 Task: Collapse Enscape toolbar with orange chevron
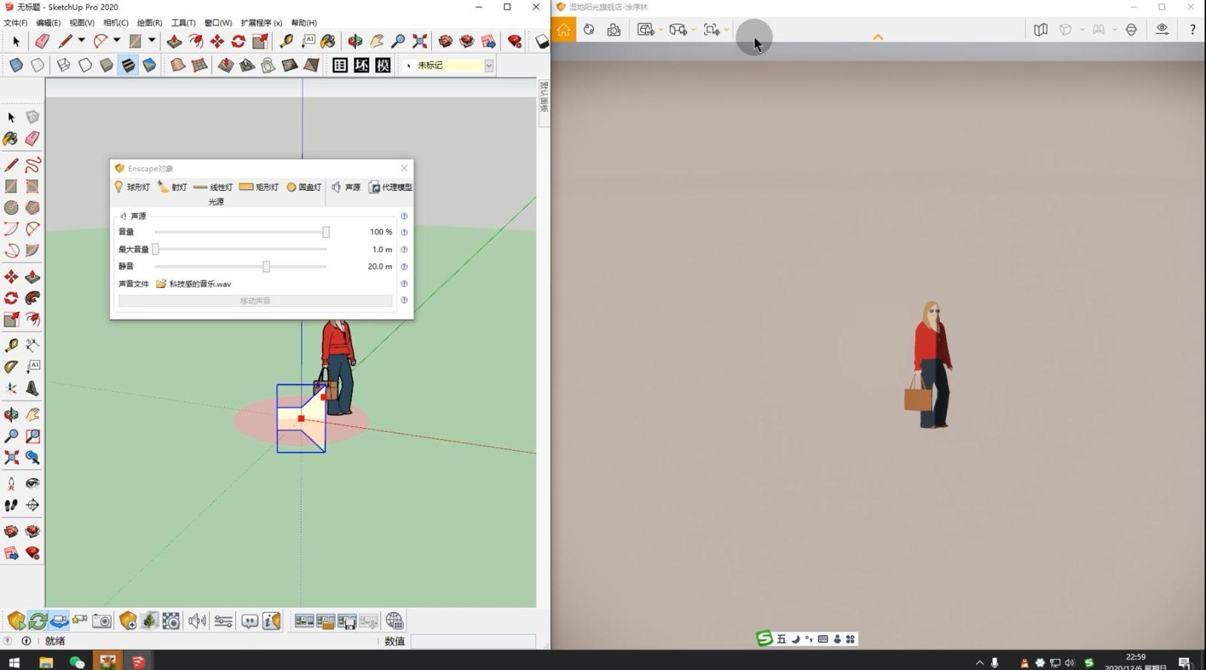click(x=878, y=37)
